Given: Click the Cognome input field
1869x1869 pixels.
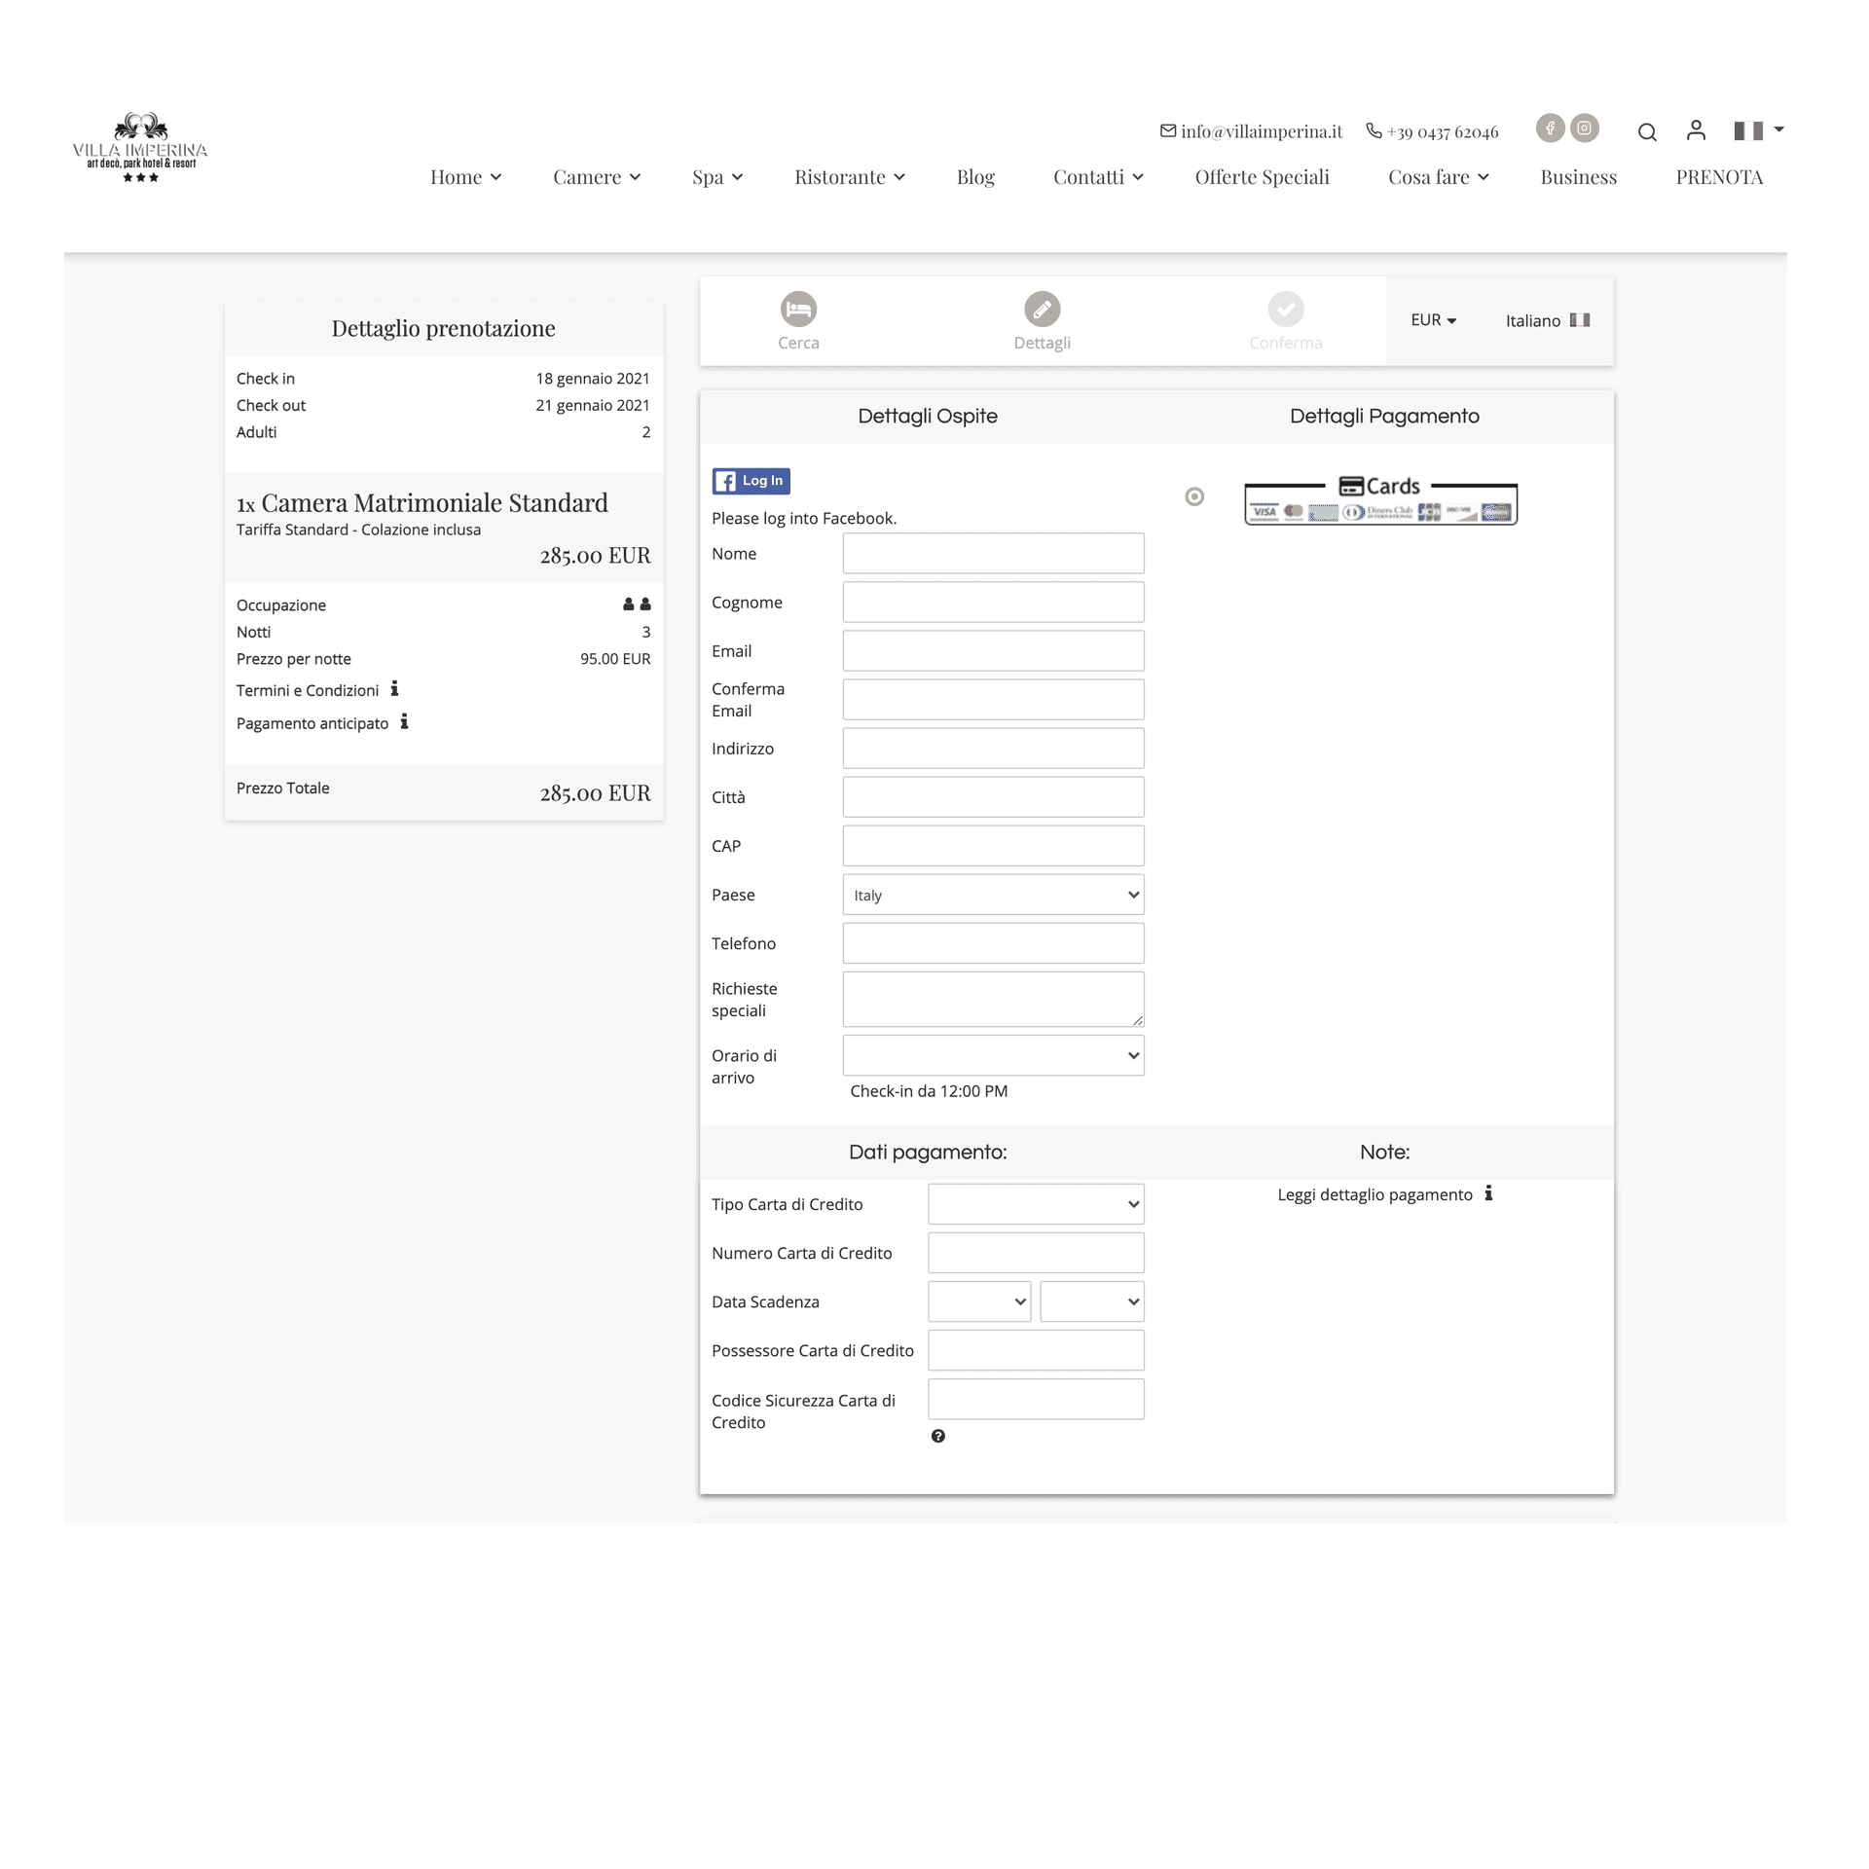Looking at the screenshot, I should pyautogui.click(x=993, y=602).
